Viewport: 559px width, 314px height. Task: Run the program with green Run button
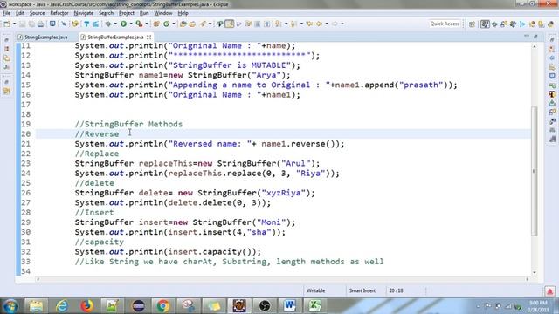(124, 24)
